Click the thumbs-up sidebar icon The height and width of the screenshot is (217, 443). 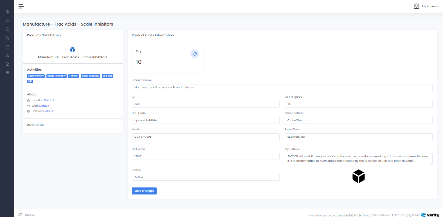pos(8,29)
